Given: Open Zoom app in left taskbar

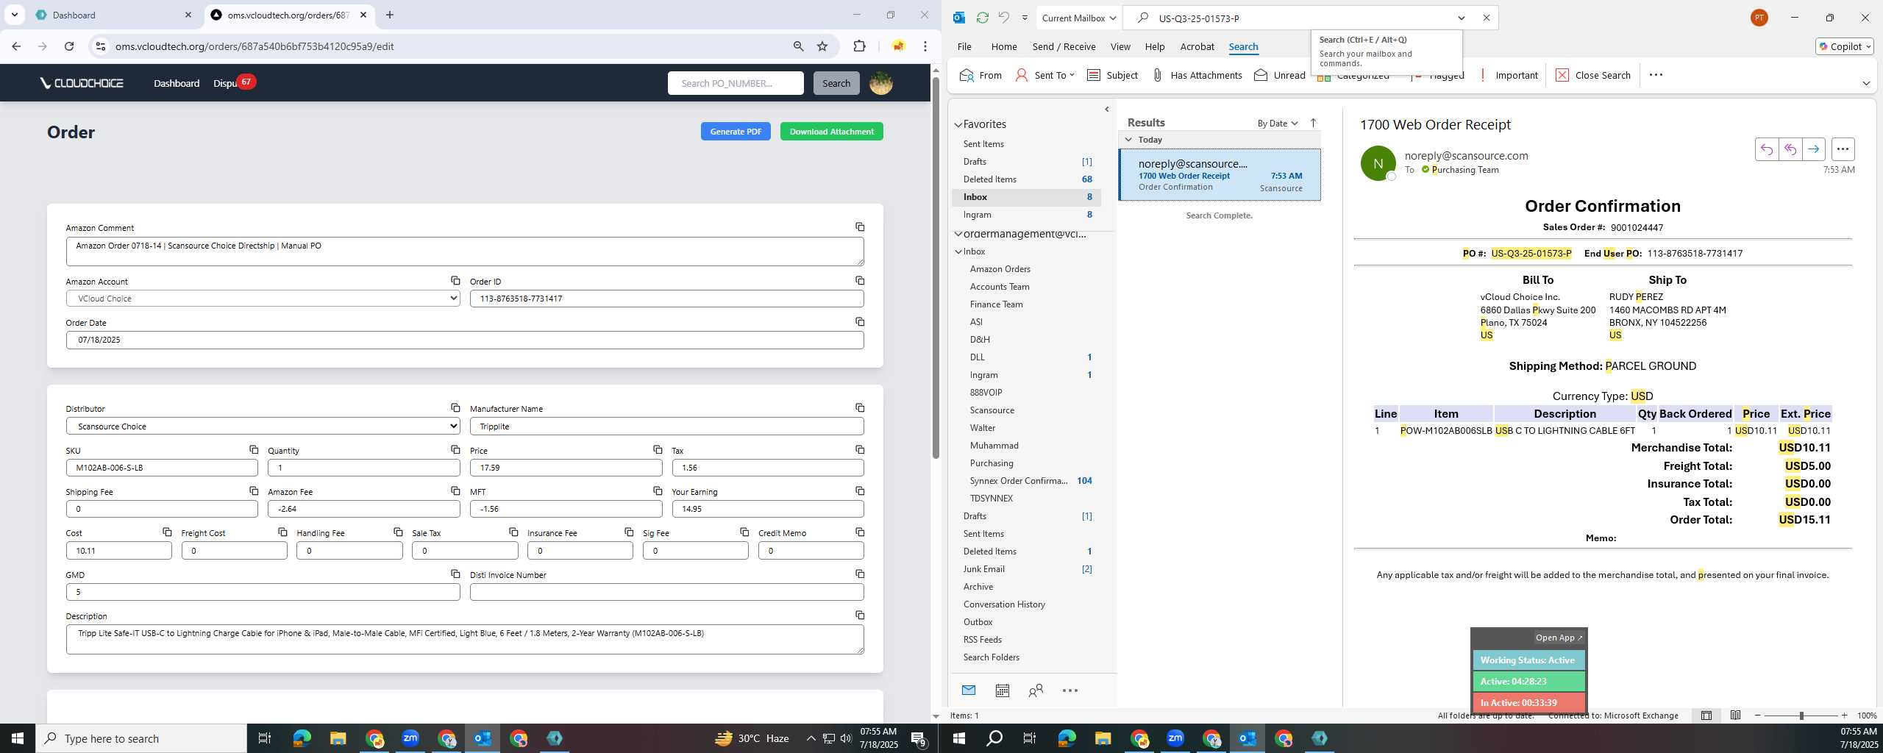Looking at the screenshot, I should point(410,738).
